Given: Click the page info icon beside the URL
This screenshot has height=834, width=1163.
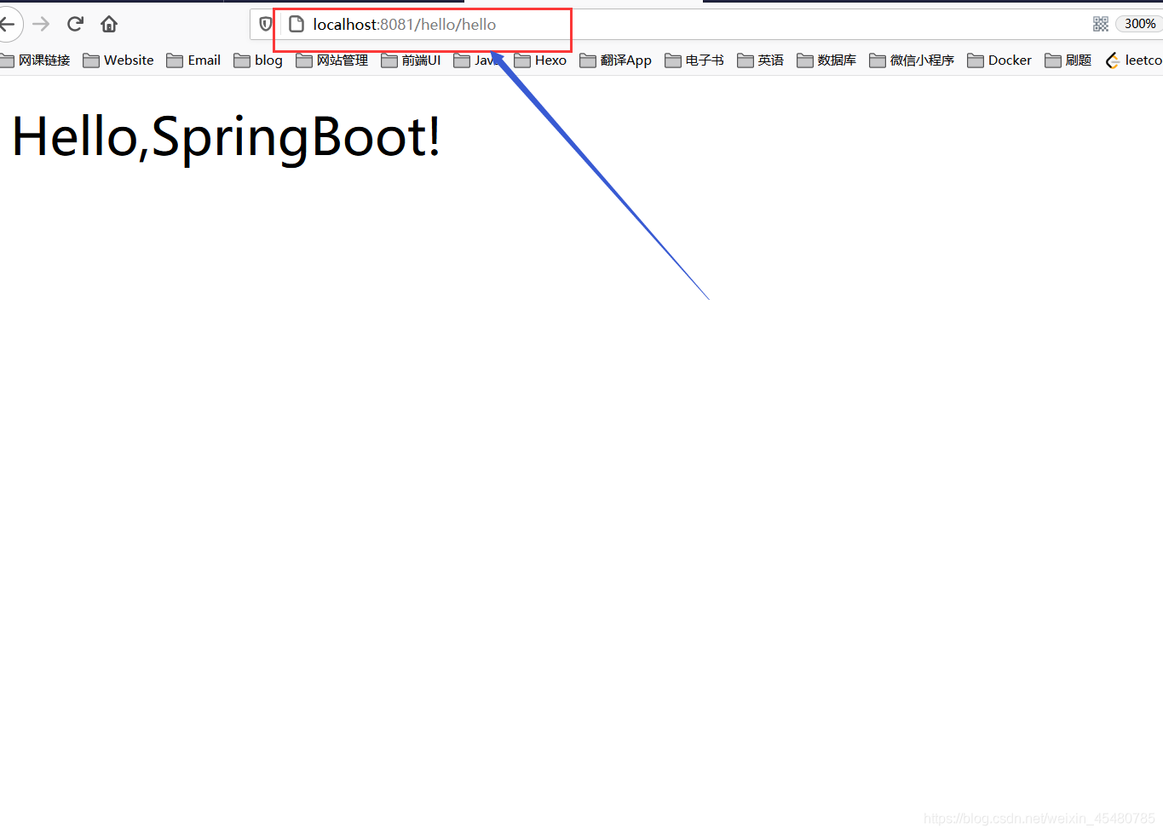Looking at the screenshot, I should 297,24.
